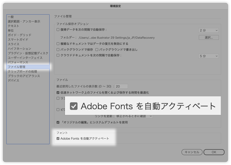
Task: Select highlighted ファイル管理 category
Action: (28, 67)
